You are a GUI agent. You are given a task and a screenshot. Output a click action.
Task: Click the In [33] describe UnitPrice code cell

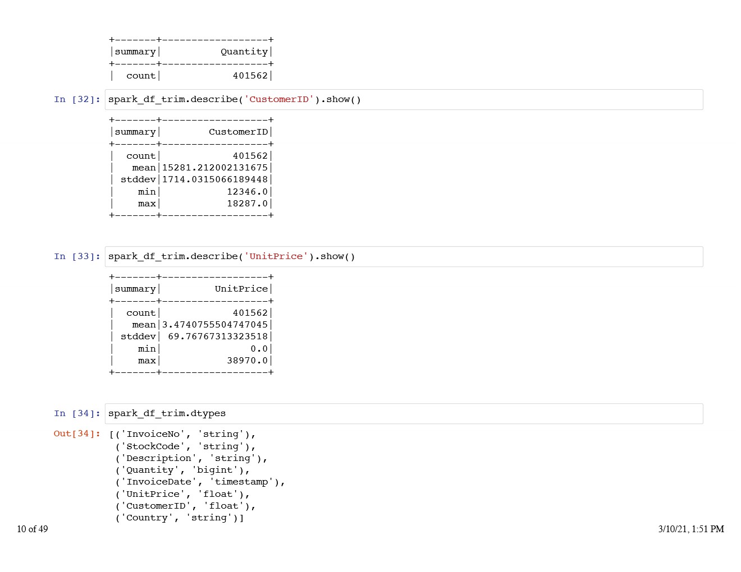point(404,257)
